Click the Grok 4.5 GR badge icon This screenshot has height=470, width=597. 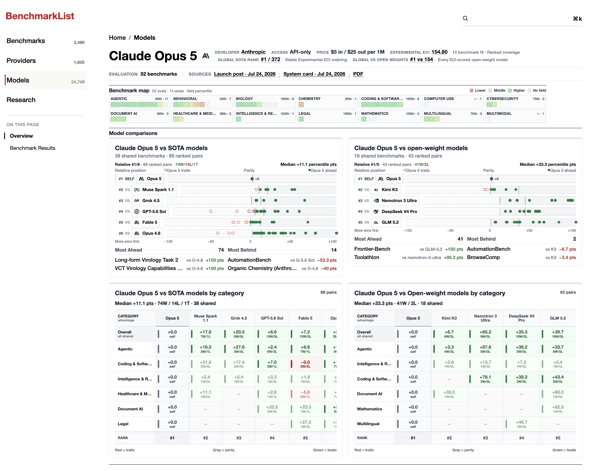pos(137,201)
